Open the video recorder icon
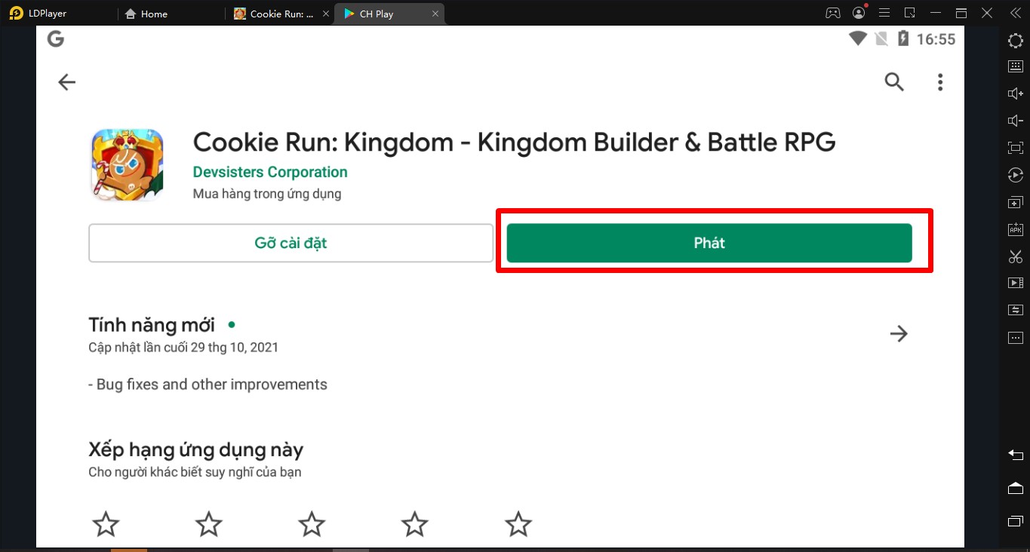The image size is (1030, 552). 1016,283
